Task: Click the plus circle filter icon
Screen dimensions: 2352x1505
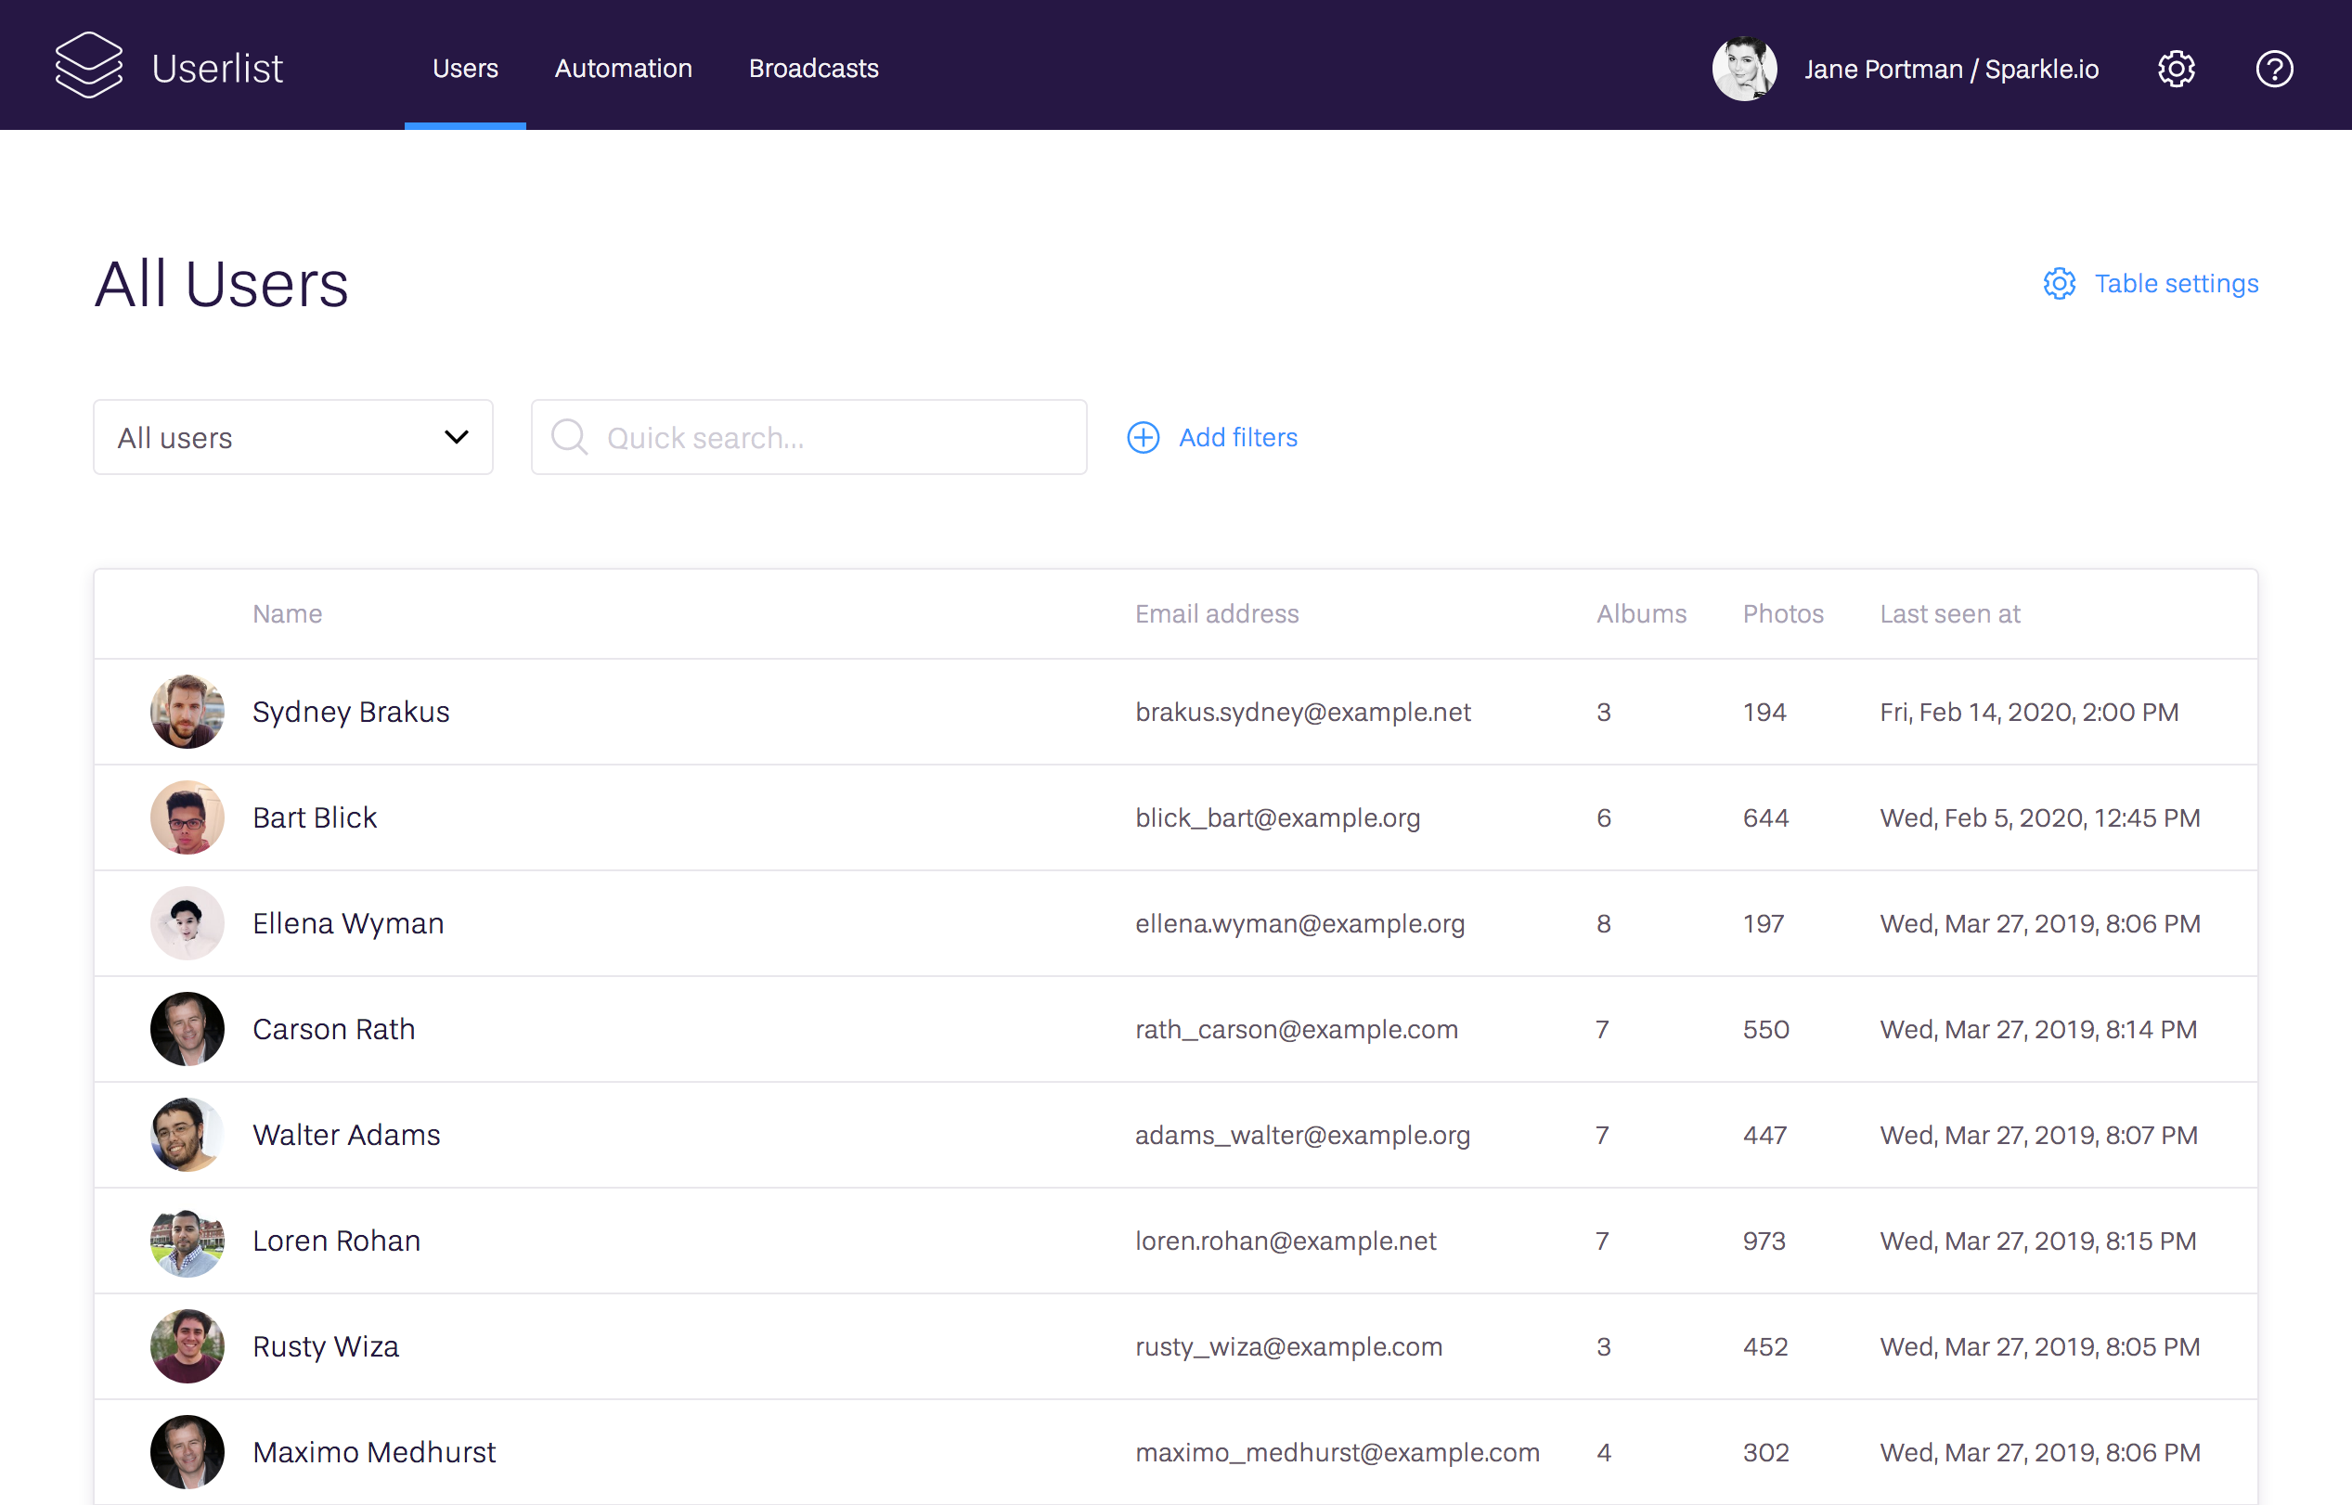Action: [x=1143, y=437]
